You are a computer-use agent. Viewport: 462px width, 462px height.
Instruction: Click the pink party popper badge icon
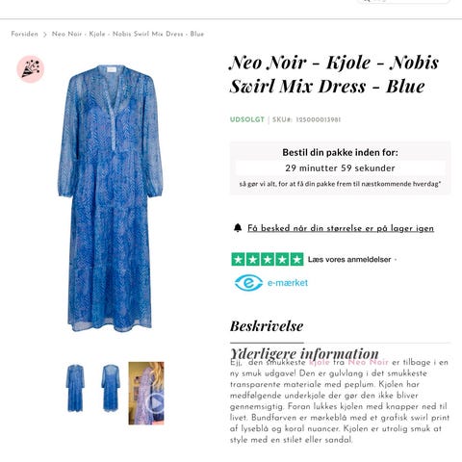coord(31,69)
